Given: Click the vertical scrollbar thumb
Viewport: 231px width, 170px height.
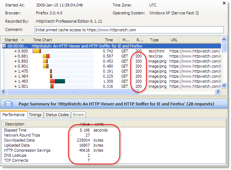Looking at the screenshot, I should pos(224,47).
